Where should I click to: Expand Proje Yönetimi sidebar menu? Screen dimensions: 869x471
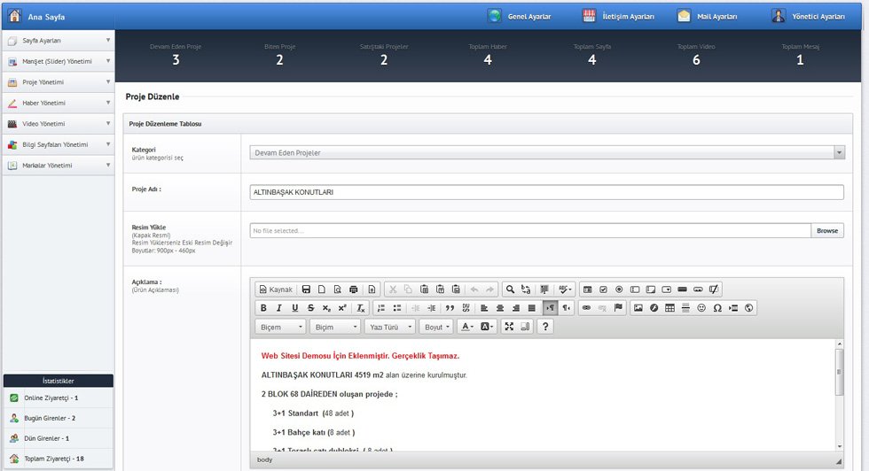tap(59, 82)
